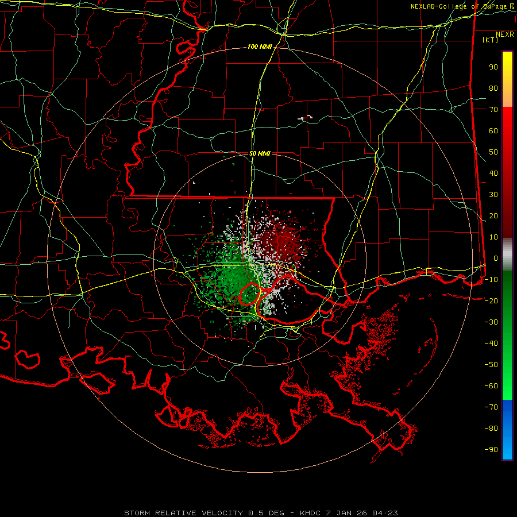Click the 100 NMI range ring label
Image resolution: width=517 pixels, height=517 pixels.
[260, 47]
